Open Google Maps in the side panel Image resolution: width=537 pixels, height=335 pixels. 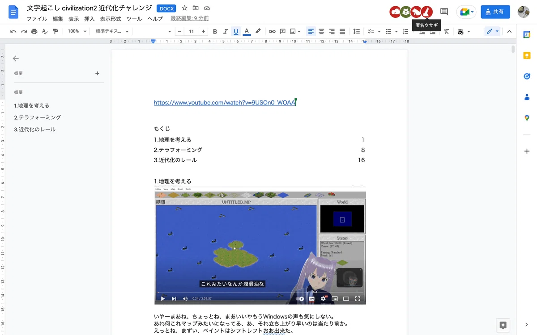(527, 118)
